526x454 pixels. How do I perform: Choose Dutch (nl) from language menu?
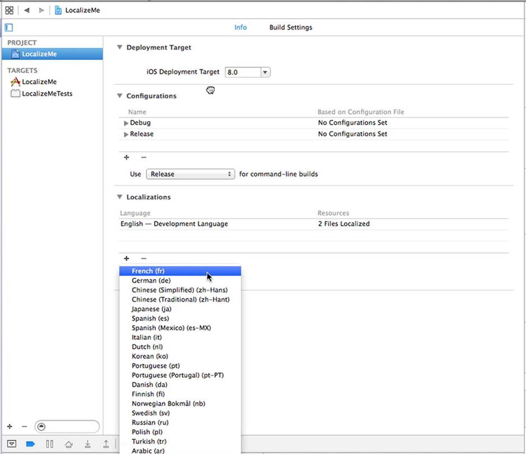tap(180, 347)
